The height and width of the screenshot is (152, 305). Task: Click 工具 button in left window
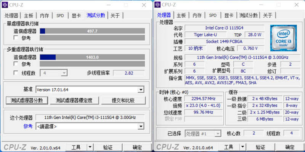point(76,147)
